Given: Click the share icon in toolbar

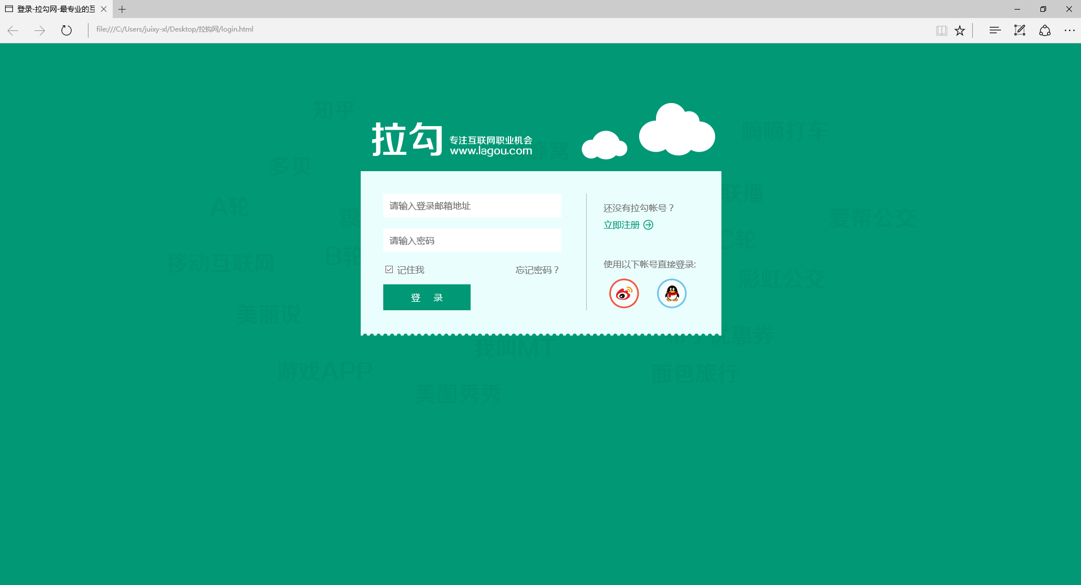Looking at the screenshot, I should [x=1045, y=30].
